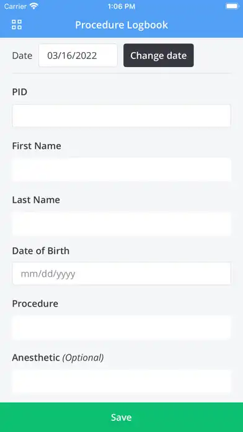Image resolution: width=243 pixels, height=432 pixels.
Task: Click the Change date button
Action: 159,55
